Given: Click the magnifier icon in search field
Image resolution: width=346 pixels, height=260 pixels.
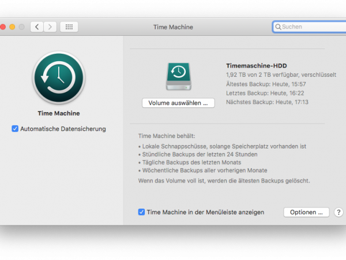Looking at the screenshot, I should [x=278, y=27].
